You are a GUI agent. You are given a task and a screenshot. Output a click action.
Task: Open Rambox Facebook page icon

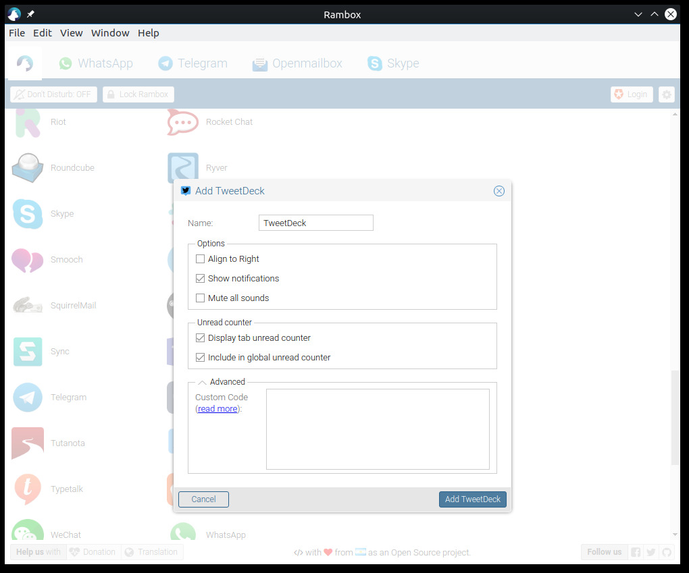tap(636, 552)
